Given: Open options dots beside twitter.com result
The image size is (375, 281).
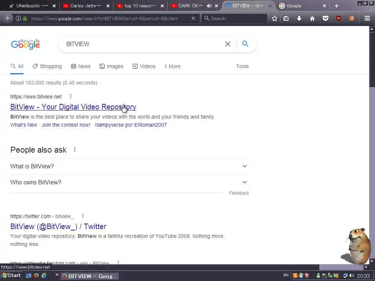Looking at the screenshot, I should pyautogui.click(x=83, y=216).
